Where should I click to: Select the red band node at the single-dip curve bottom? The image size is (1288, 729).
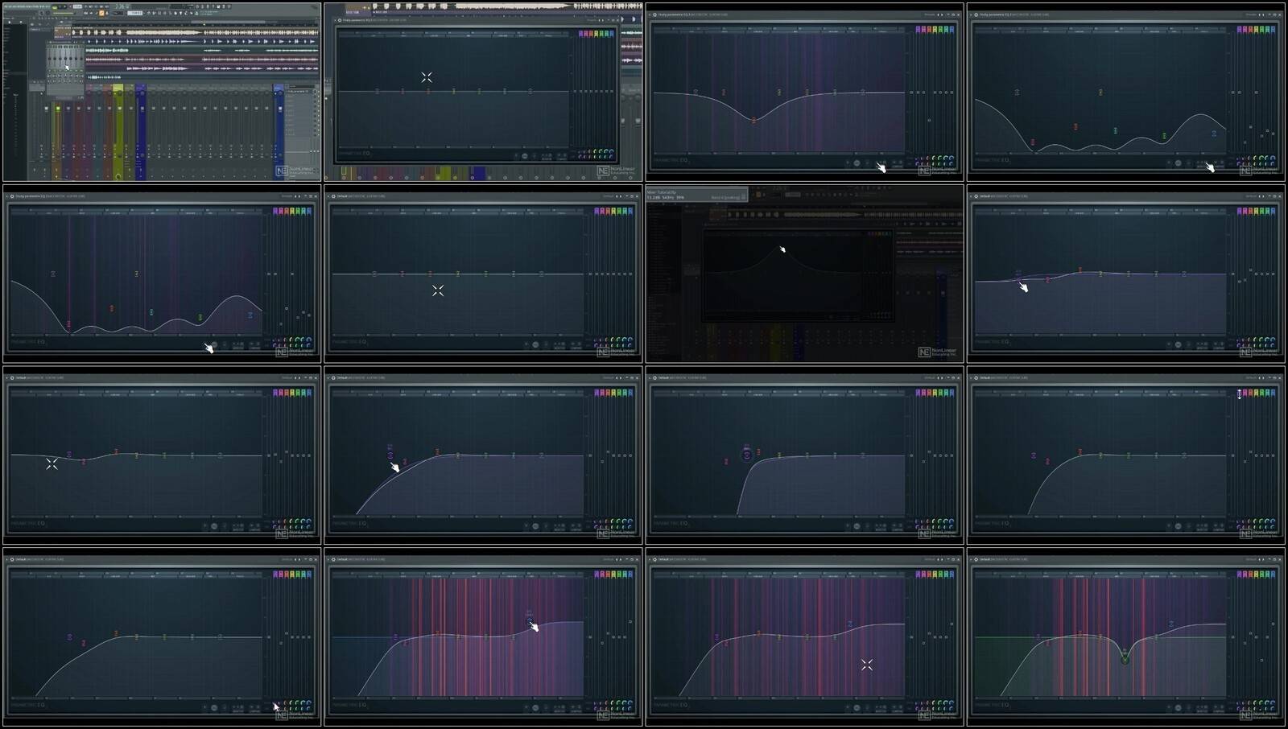[753, 121]
